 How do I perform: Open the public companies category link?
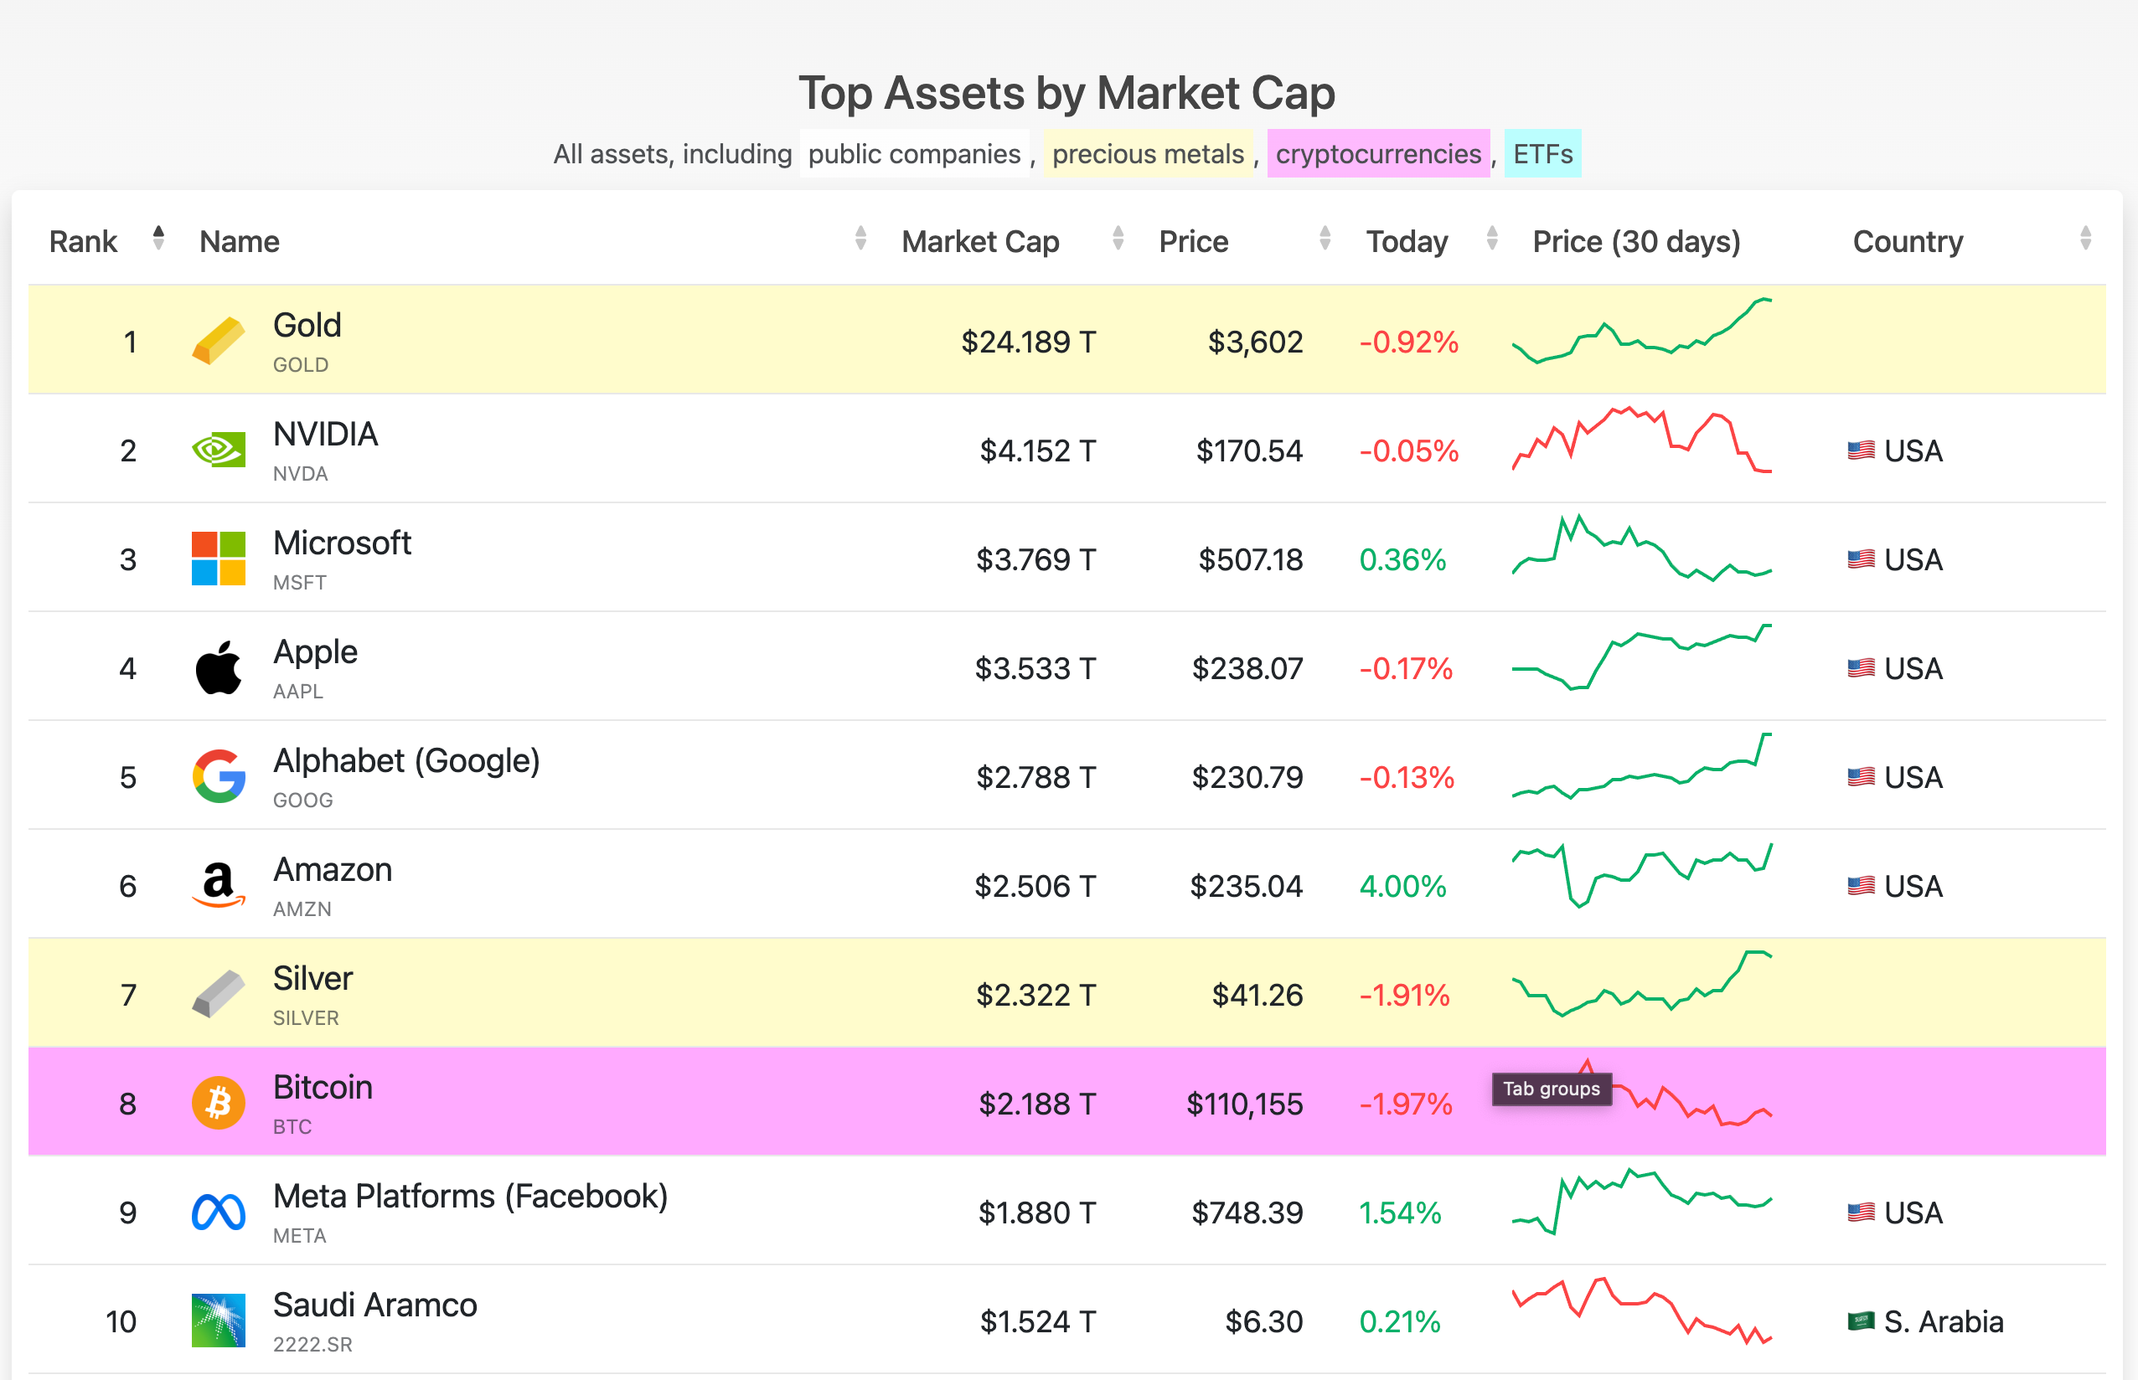913,154
